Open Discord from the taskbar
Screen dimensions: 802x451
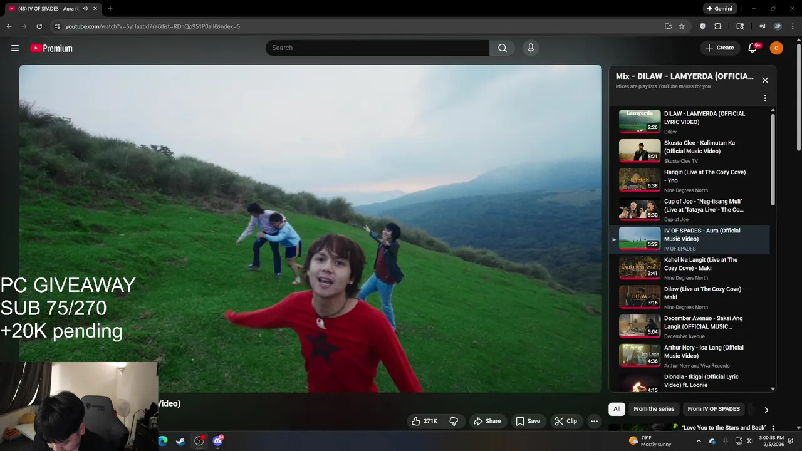tap(217, 441)
